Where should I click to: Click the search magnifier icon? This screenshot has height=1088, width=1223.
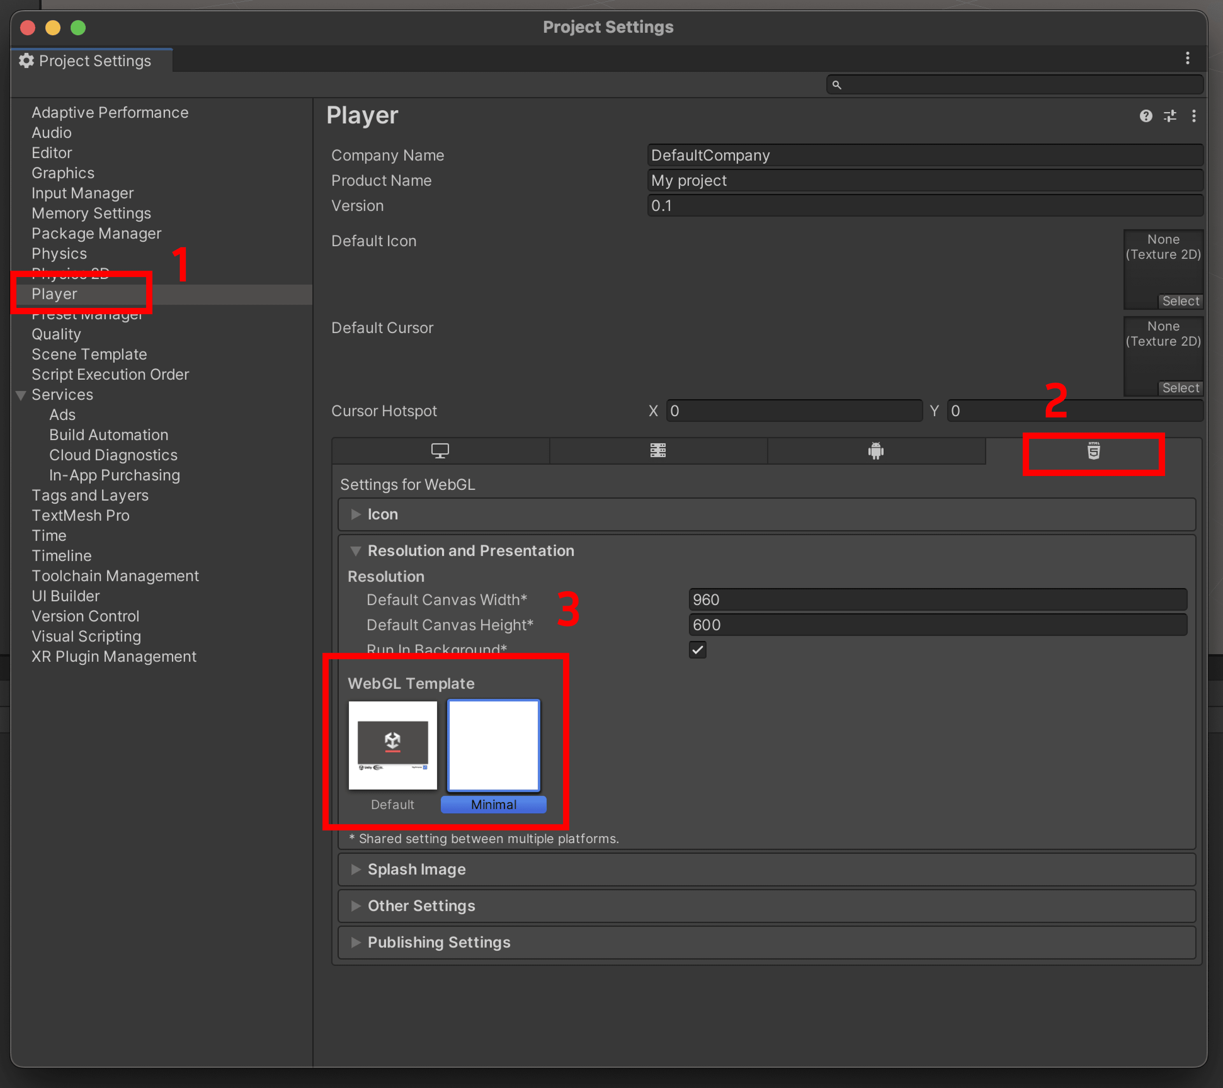point(836,85)
